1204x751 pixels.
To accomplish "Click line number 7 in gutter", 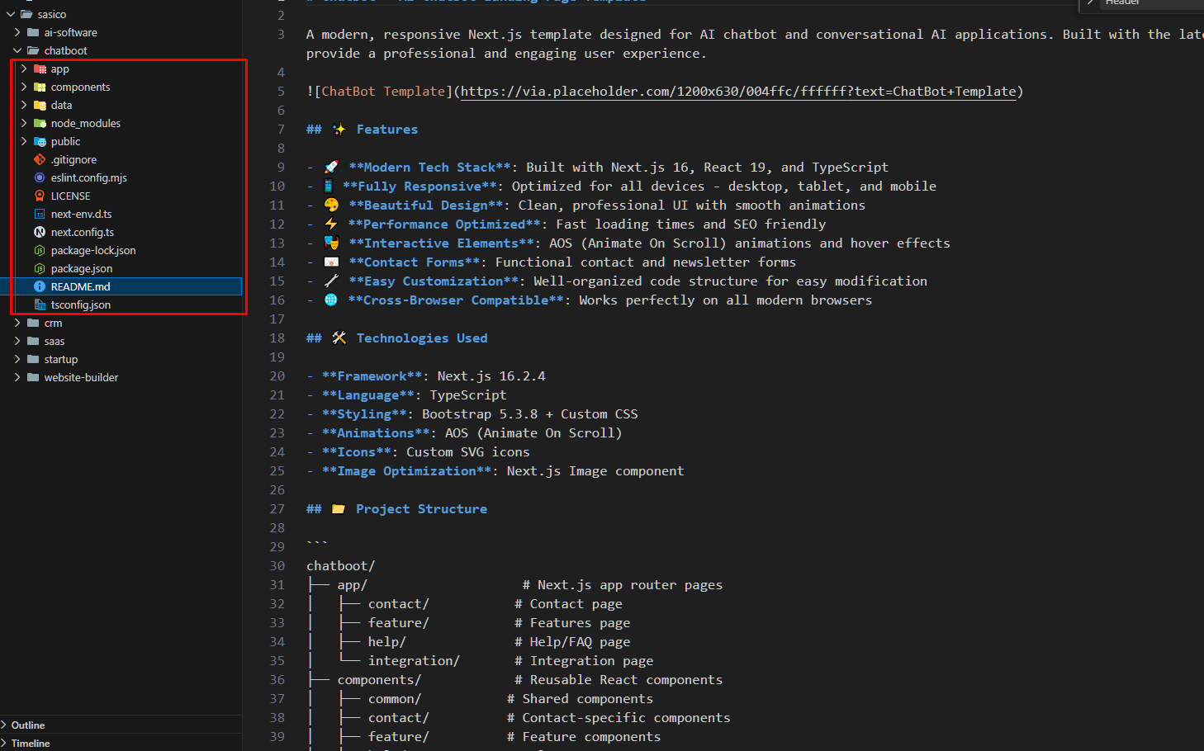I will pos(281,130).
